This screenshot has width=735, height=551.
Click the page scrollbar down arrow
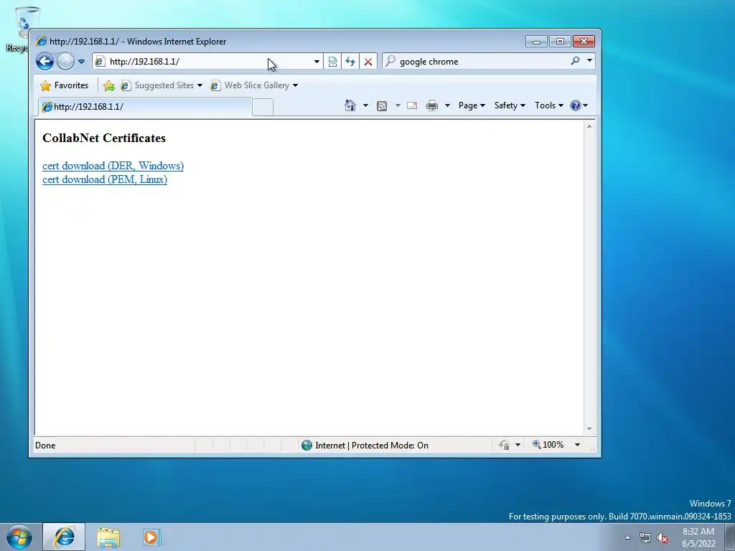pyautogui.click(x=589, y=429)
